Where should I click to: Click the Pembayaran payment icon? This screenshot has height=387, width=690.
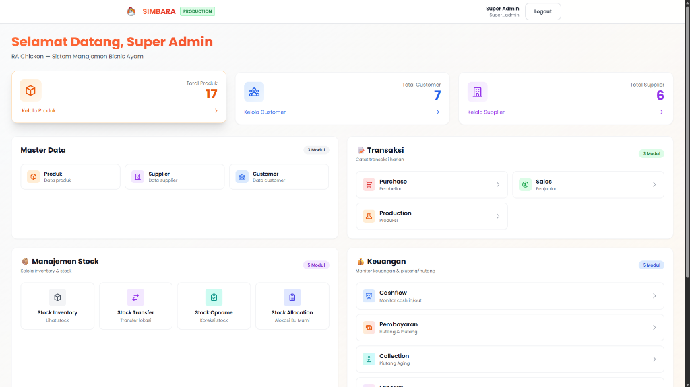tap(369, 328)
